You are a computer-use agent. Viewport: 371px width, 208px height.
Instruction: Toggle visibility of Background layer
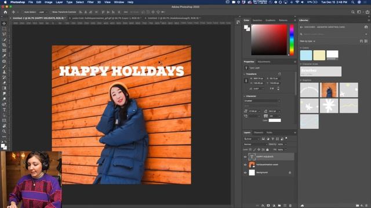tap(245, 173)
